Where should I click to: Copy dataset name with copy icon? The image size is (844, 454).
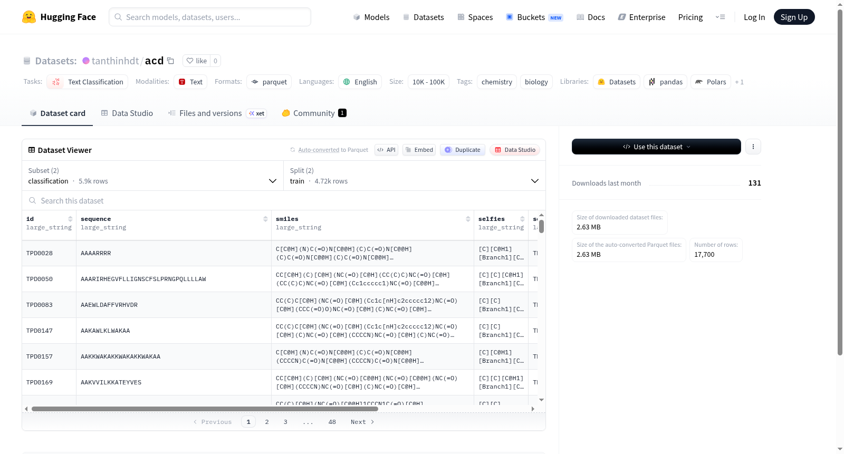tap(170, 61)
